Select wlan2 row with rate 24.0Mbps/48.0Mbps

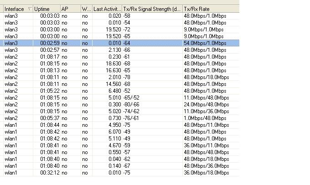coord(119,105)
